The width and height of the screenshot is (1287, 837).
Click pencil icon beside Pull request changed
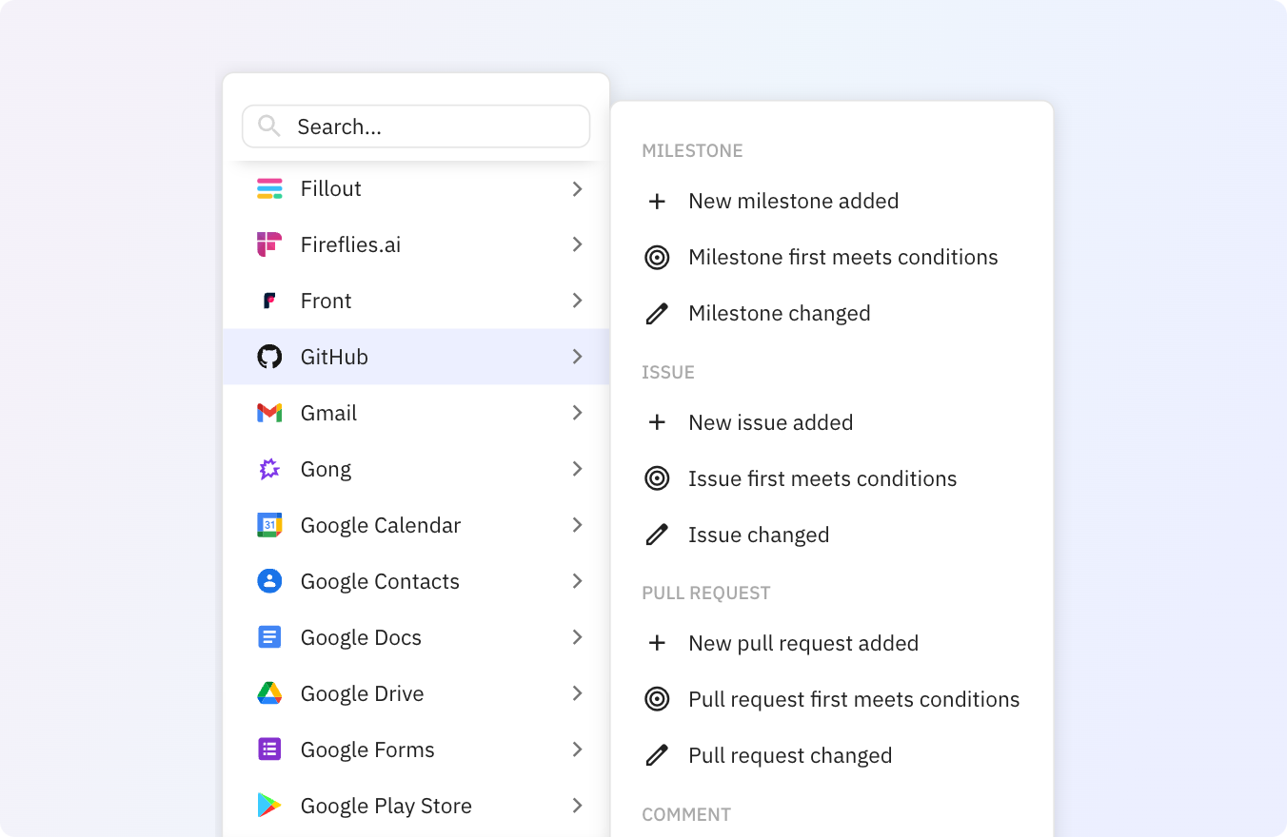tap(657, 755)
